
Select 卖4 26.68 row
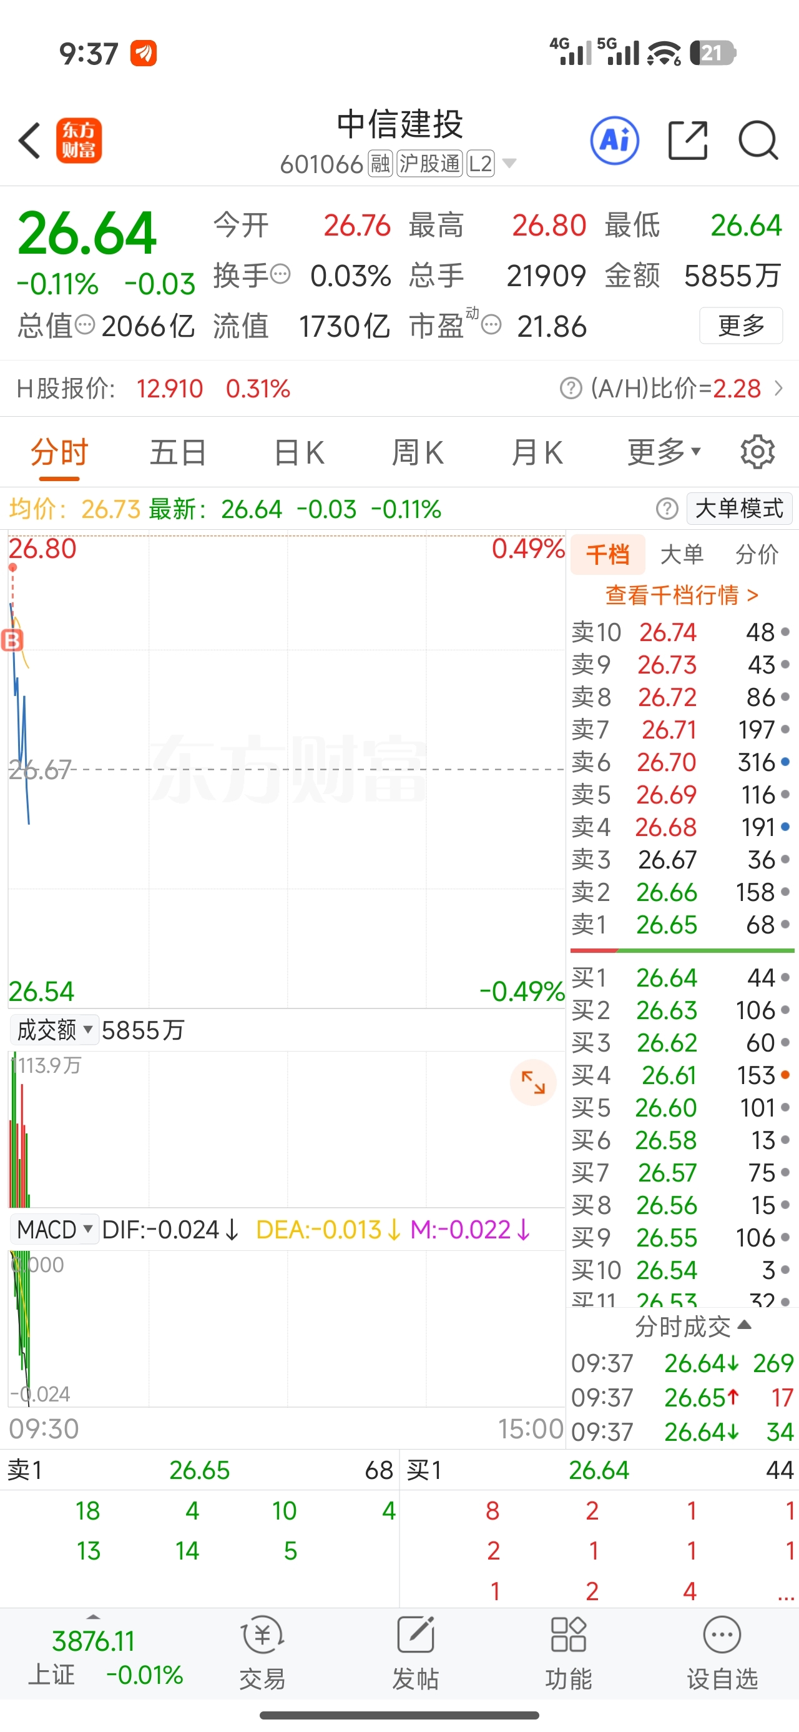682,827
